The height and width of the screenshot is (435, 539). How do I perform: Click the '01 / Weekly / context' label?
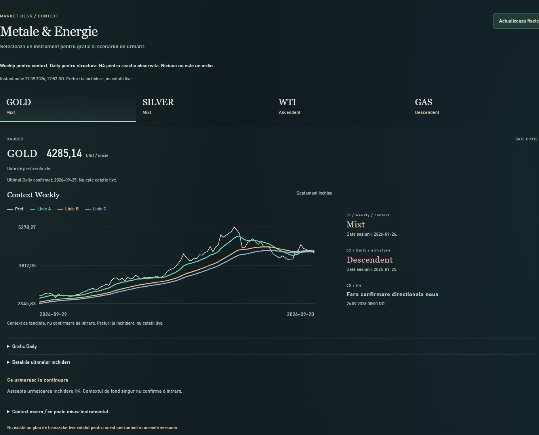coord(368,216)
